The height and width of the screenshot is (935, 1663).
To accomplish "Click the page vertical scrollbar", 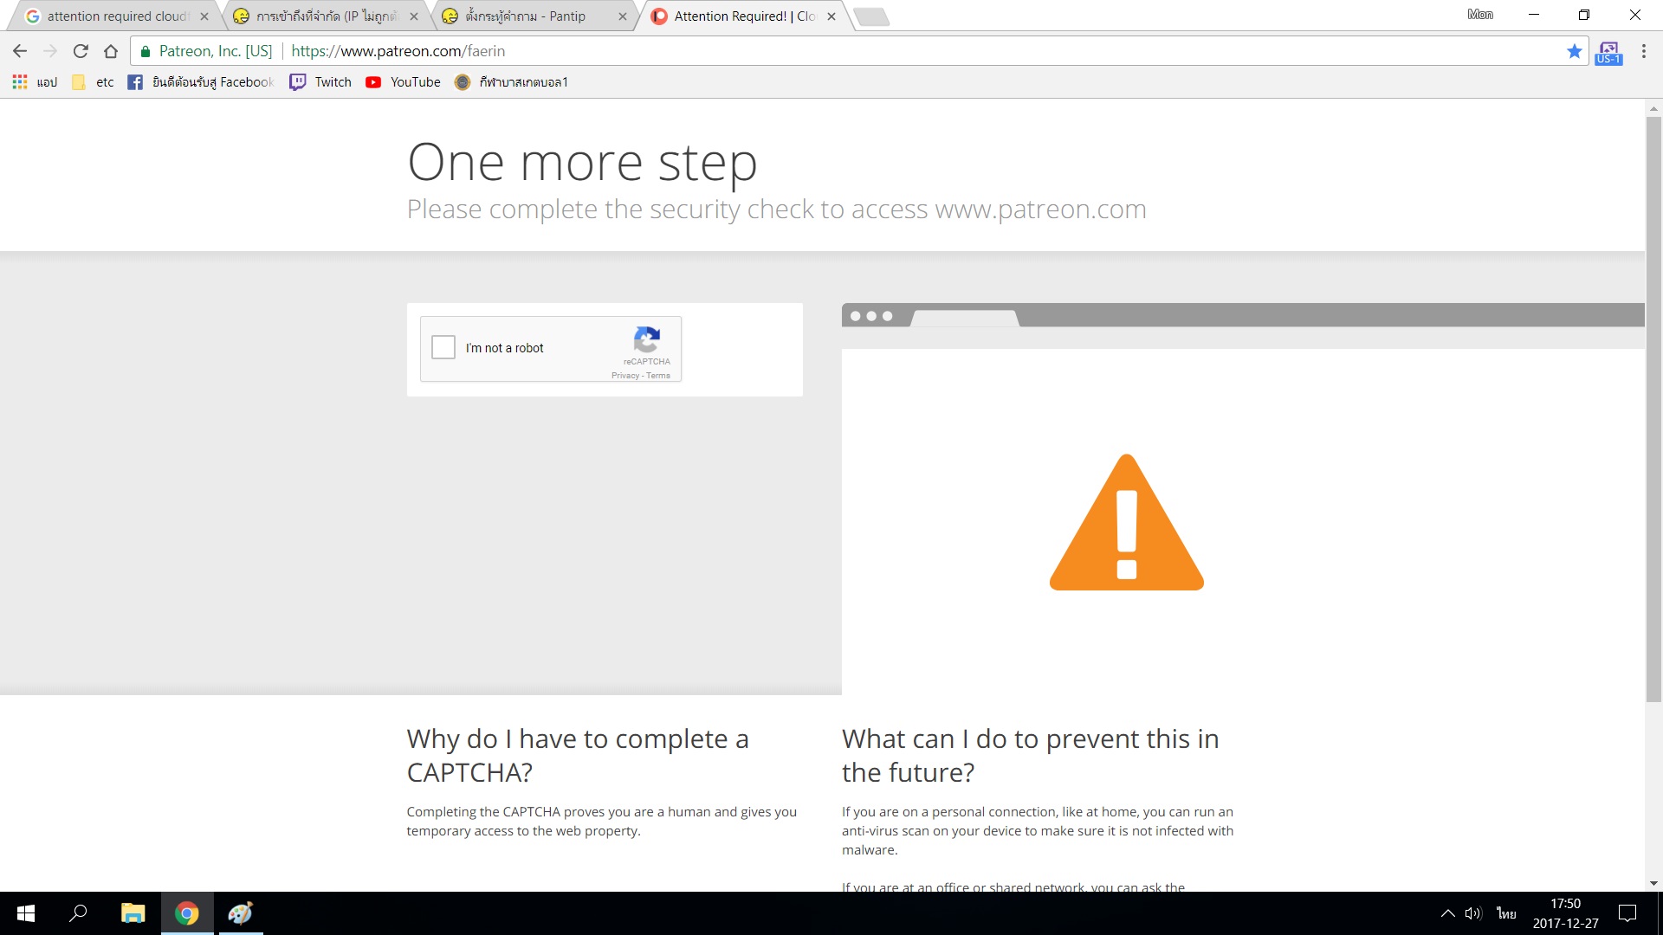I will coord(1653,407).
